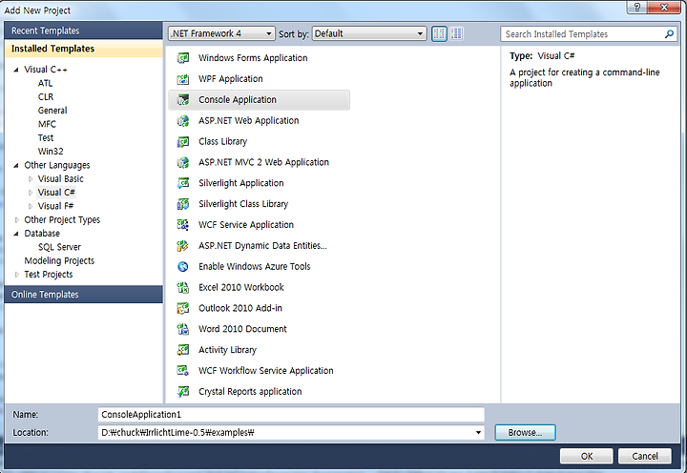The height and width of the screenshot is (473, 687).
Task: Select the ASP.NET Dynamic Data Entities icon
Action: coord(182,246)
